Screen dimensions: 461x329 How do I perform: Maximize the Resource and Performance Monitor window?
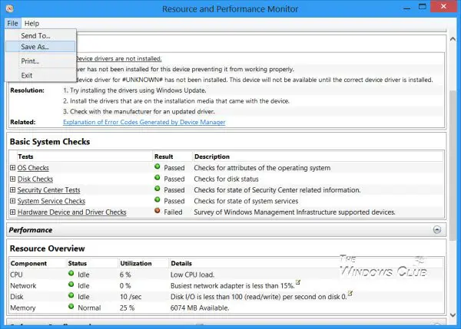click(x=422, y=7)
